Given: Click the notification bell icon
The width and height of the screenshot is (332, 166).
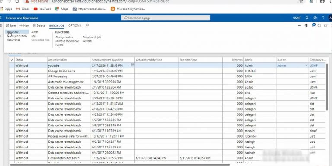Looking at the screenshot, I should pyautogui.click(x=307, y=18).
